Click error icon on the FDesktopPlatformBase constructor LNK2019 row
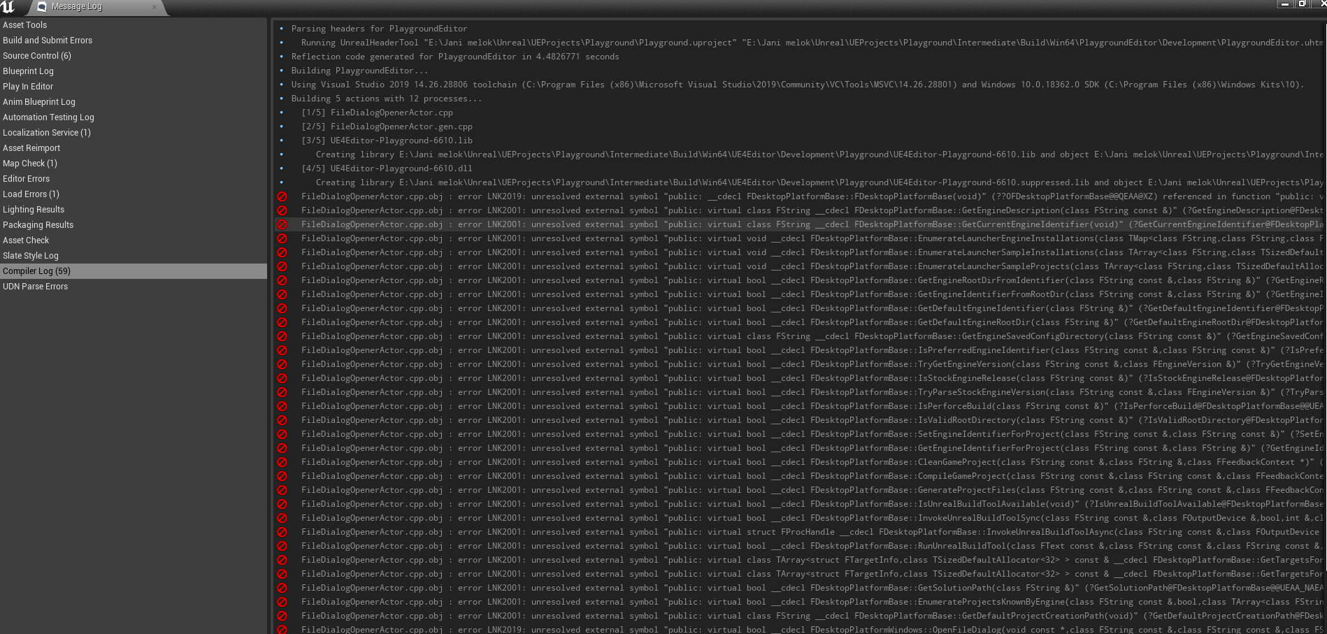Screen dimensions: 1327x634 [x=282, y=197]
